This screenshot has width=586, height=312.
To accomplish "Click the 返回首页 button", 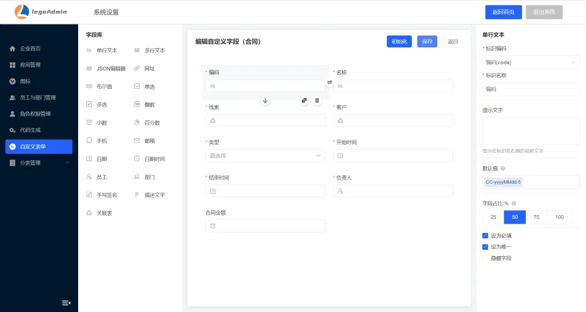I will 503,12.
